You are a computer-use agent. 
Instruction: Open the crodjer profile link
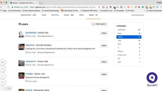(29, 74)
